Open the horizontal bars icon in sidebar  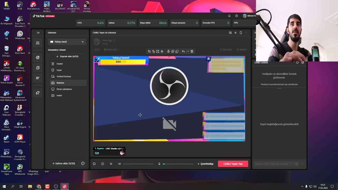(x=38, y=78)
